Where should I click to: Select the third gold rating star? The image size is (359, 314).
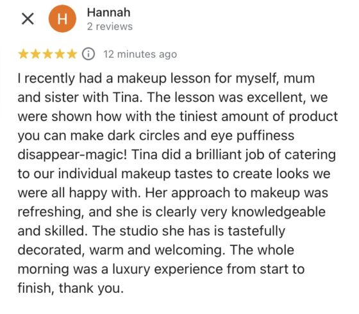tap(47, 54)
